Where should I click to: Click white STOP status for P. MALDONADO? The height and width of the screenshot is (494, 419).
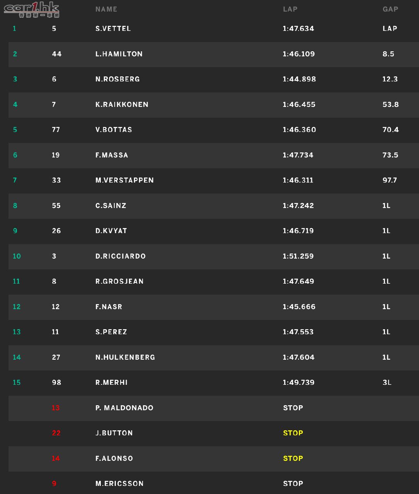pos(293,408)
